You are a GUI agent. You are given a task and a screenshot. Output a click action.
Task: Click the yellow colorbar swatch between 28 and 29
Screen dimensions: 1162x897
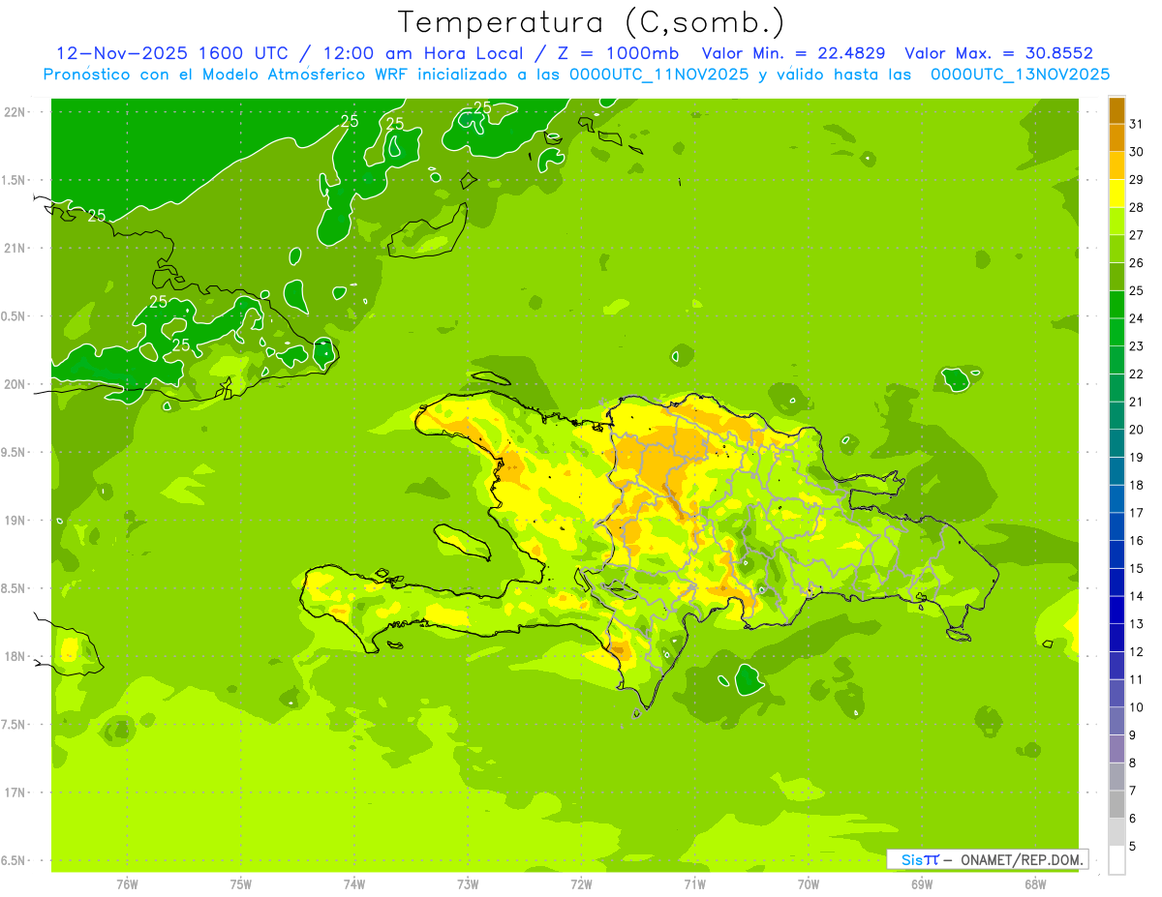click(1116, 194)
